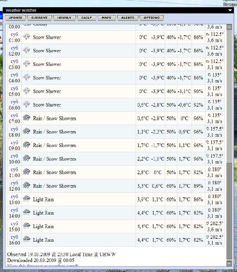This screenshot has height=272, width=237.
Task: Click the snow shower icon at 05:00
Action: (x=27, y=91)
